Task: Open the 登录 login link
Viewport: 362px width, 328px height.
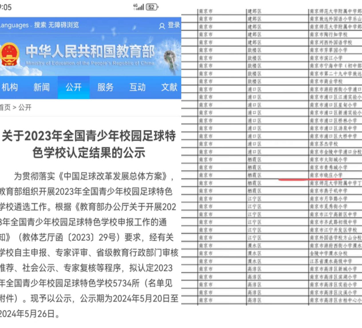Action: [170, 26]
